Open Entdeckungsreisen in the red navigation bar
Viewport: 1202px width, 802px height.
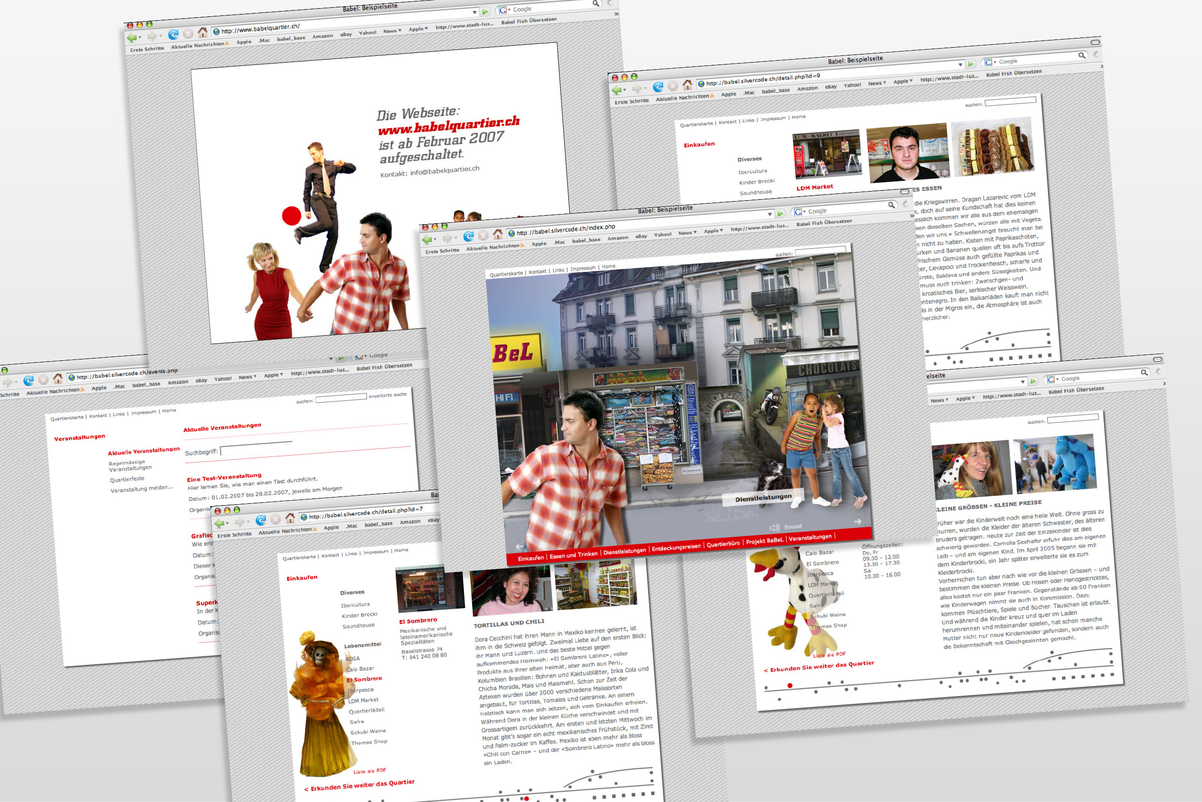[676, 547]
